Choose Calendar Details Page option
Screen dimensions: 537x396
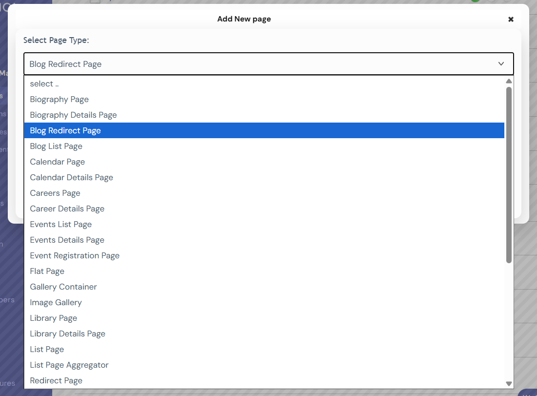[264, 178]
